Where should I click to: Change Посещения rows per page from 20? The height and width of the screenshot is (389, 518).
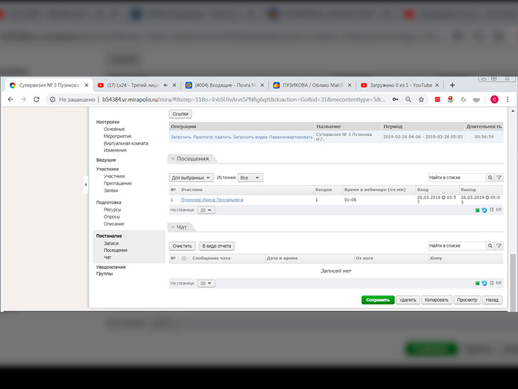coord(206,210)
